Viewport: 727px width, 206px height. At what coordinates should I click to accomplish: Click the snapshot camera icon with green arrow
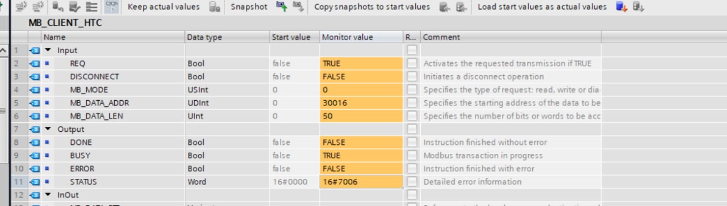coord(282,7)
